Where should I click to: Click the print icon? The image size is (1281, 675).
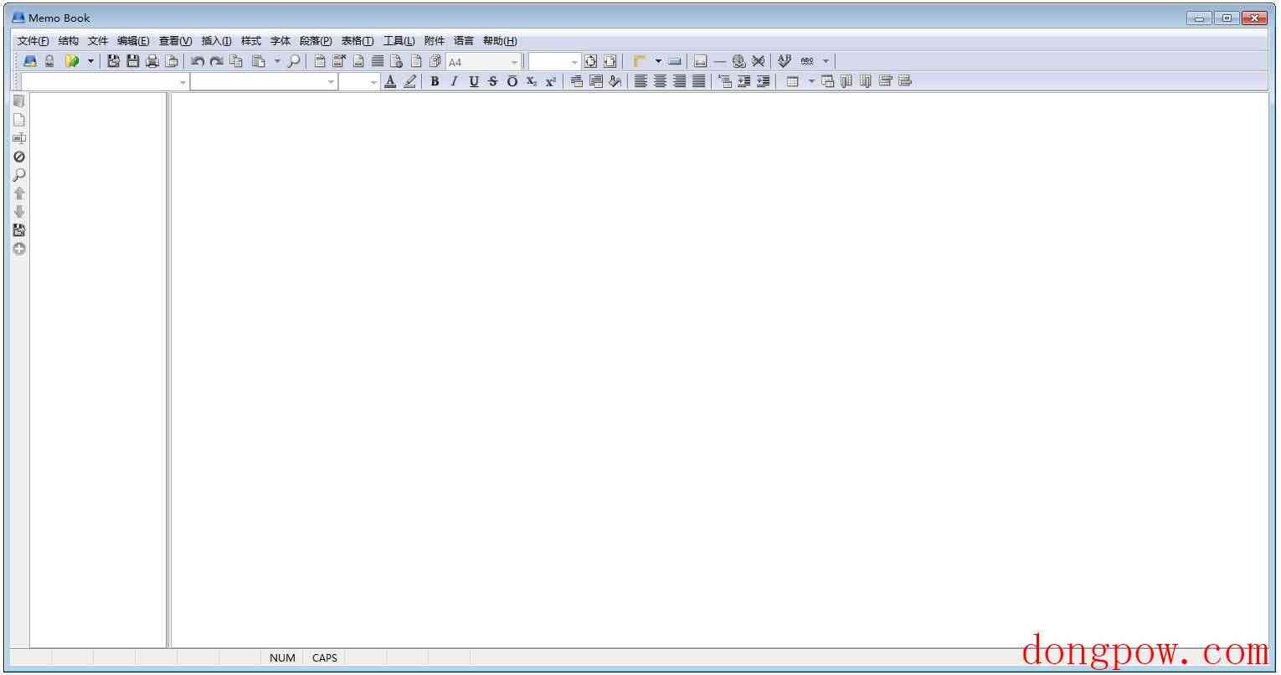(152, 61)
